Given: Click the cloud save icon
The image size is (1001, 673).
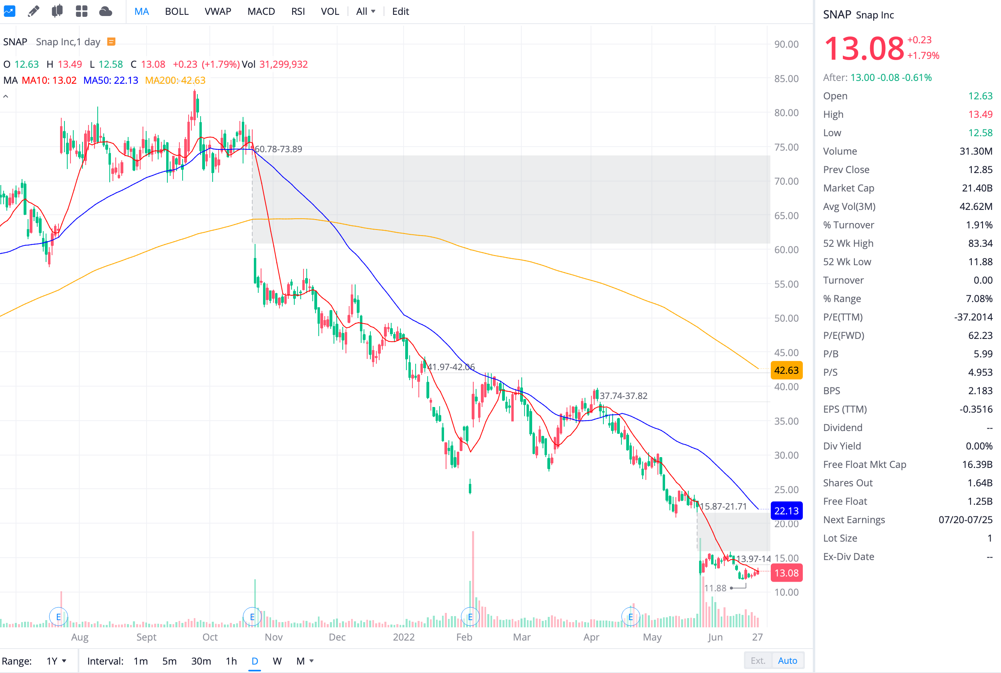Looking at the screenshot, I should pos(105,11).
